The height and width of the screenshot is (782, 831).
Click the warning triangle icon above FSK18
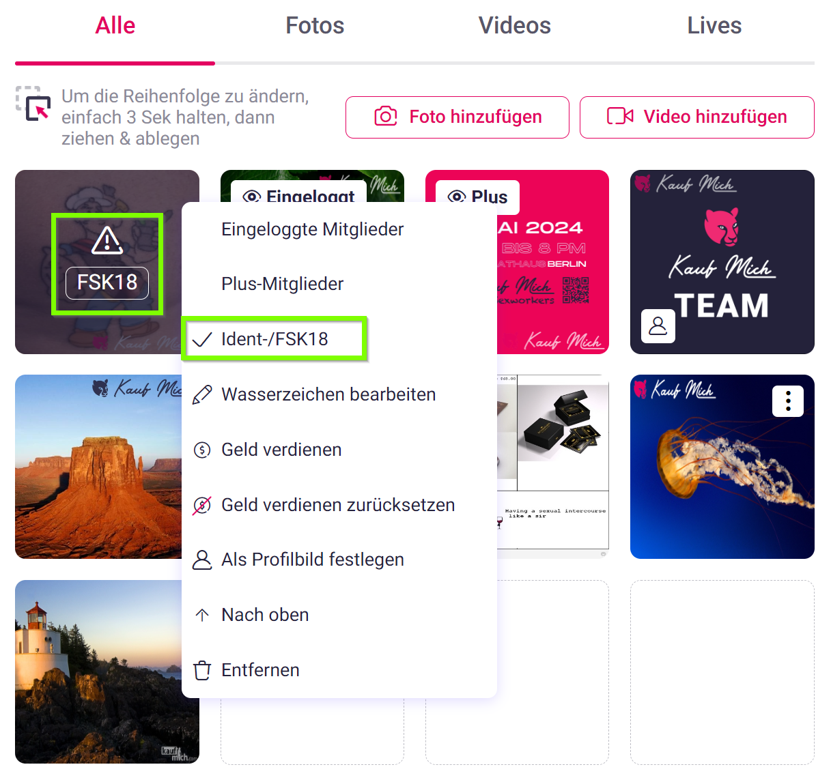(107, 241)
